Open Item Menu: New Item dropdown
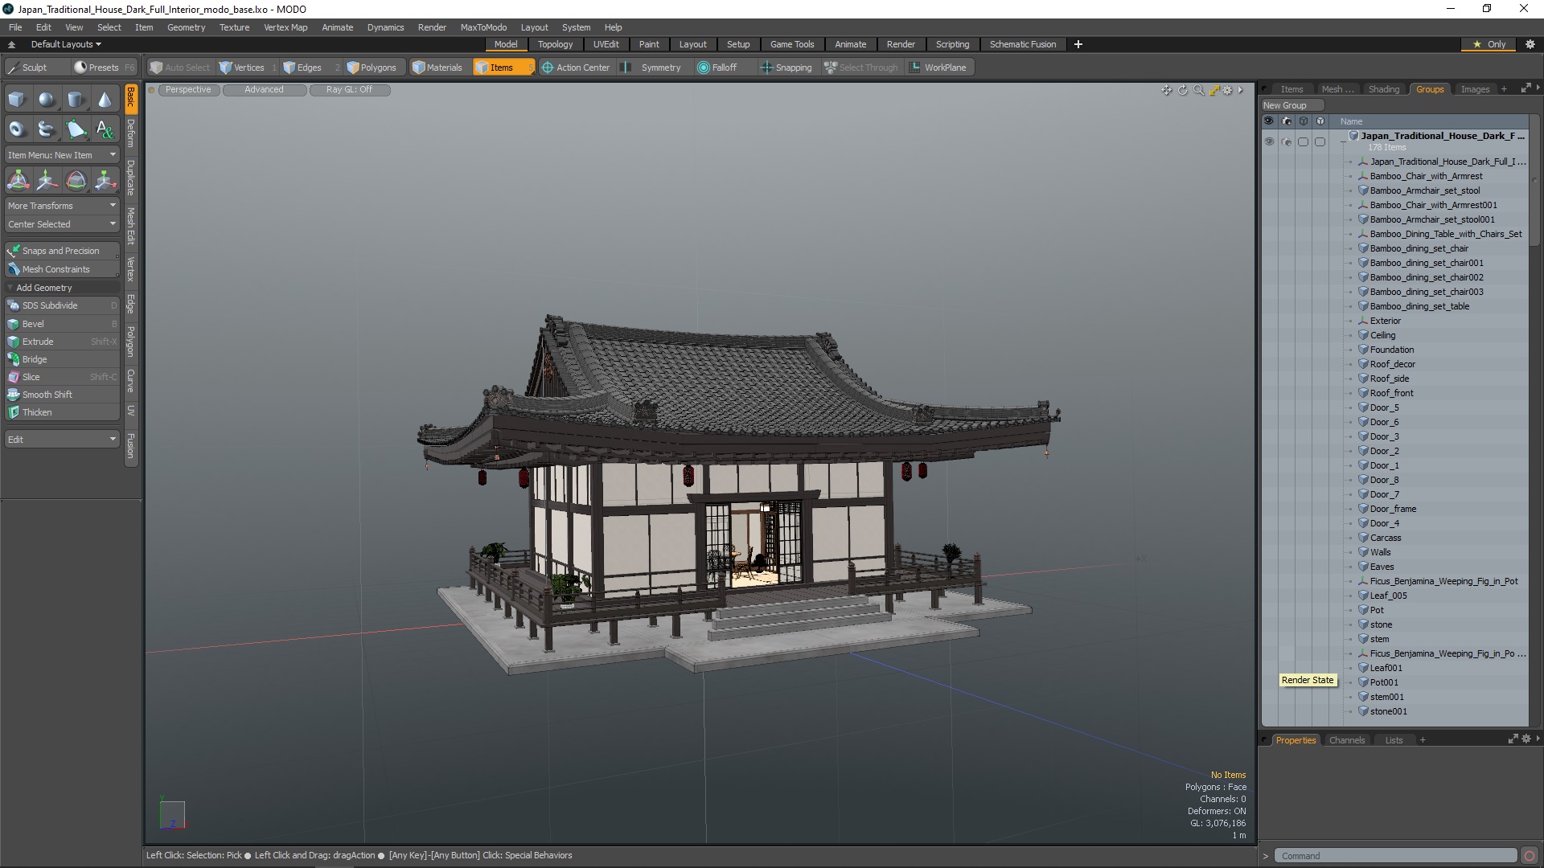 (61, 155)
